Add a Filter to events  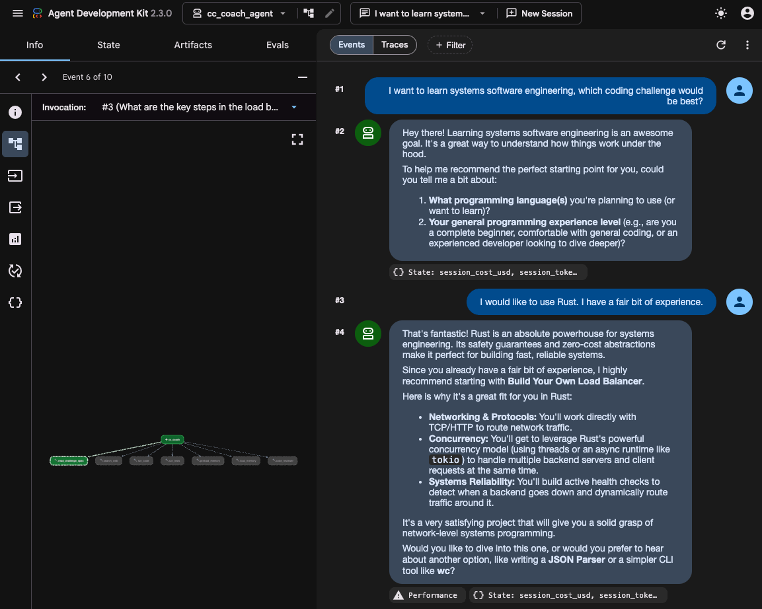pos(450,45)
